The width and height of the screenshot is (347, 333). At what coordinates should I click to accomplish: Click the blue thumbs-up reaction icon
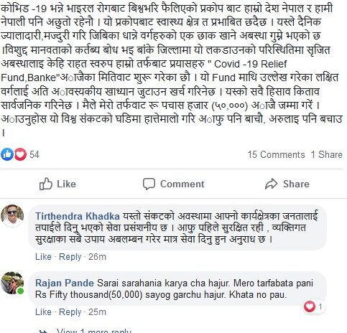point(7,154)
